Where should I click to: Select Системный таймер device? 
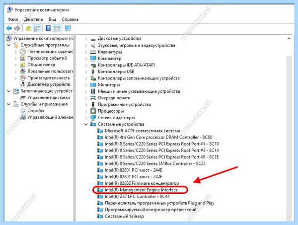click(x=124, y=216)
